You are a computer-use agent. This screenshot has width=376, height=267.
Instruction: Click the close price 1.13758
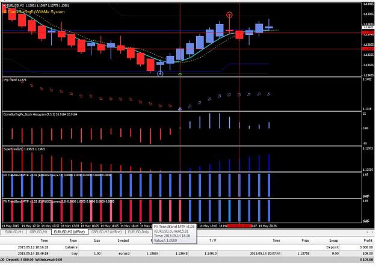[303, 253]
